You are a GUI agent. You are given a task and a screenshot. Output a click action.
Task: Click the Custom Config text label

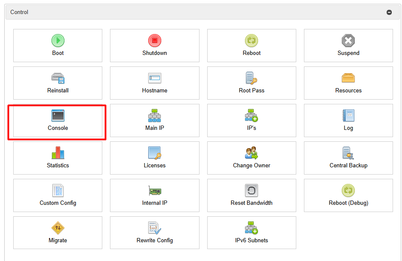tap(58, 203)
